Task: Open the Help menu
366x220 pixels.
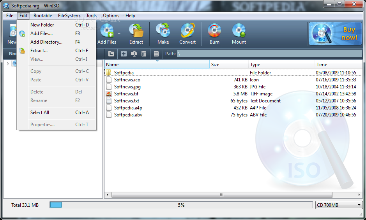Action: pyautogui.click(x=130, y=16)
